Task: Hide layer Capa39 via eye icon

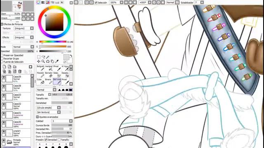Action: [x=4, y=77]
